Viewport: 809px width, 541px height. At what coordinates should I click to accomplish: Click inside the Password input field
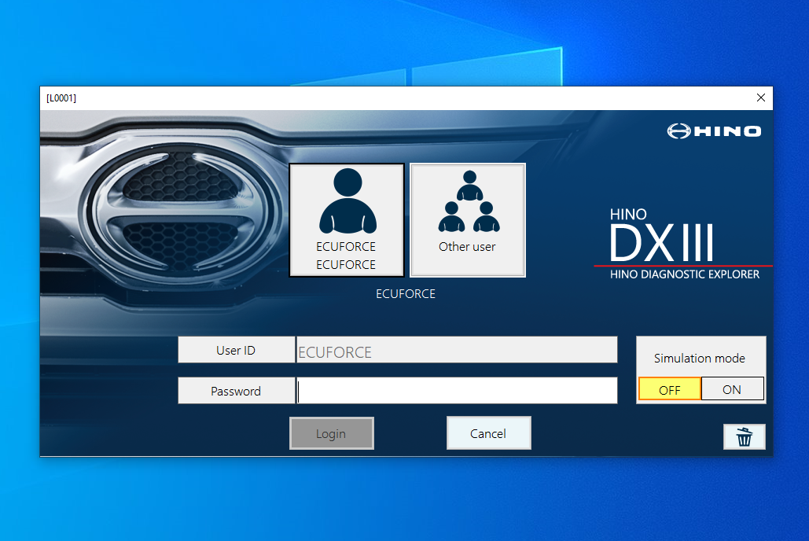tap(457, 391)
